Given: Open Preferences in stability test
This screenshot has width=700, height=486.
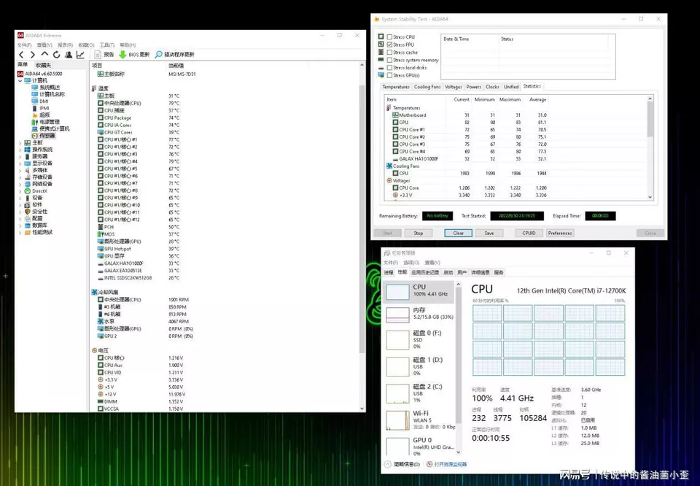Looking at the screenshot, I should click(x=560, y=234).
